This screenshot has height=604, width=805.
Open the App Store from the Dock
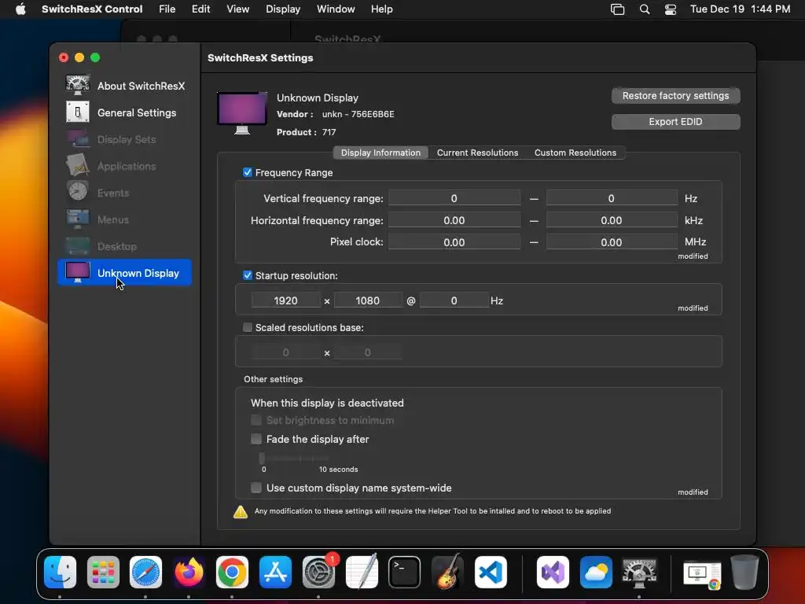coord(275,572)
